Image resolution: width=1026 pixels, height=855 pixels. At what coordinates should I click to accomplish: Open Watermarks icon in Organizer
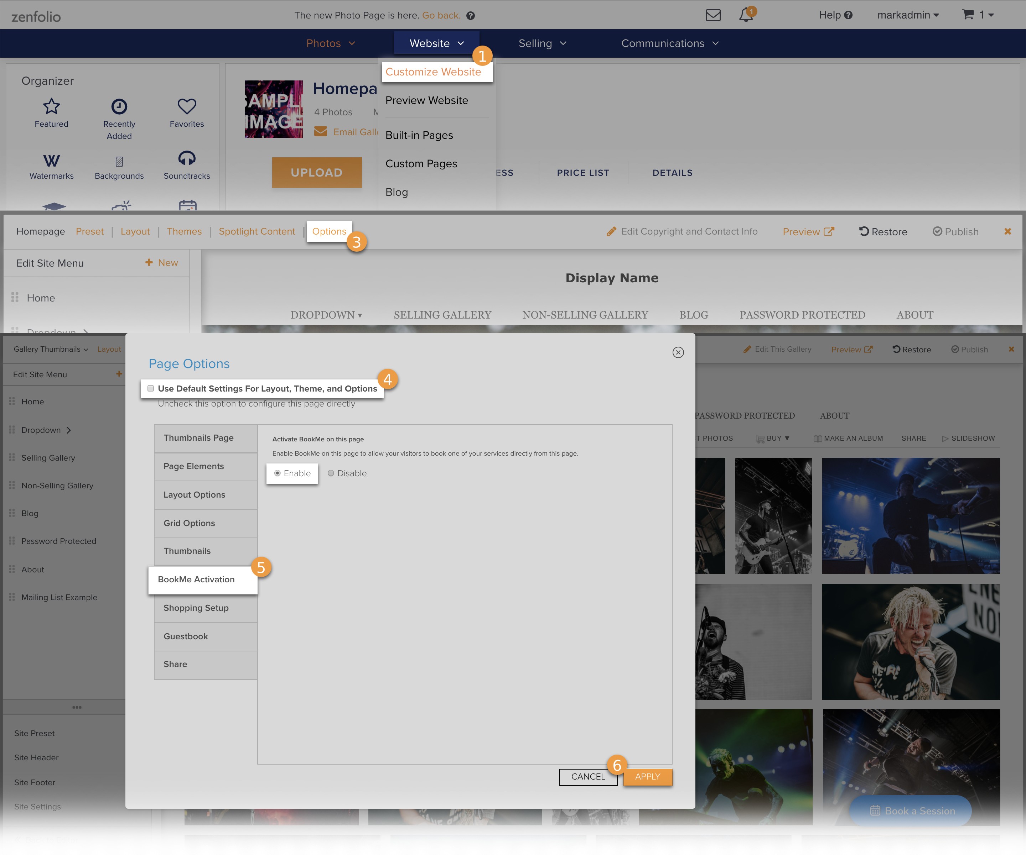(x=51, y=160)
